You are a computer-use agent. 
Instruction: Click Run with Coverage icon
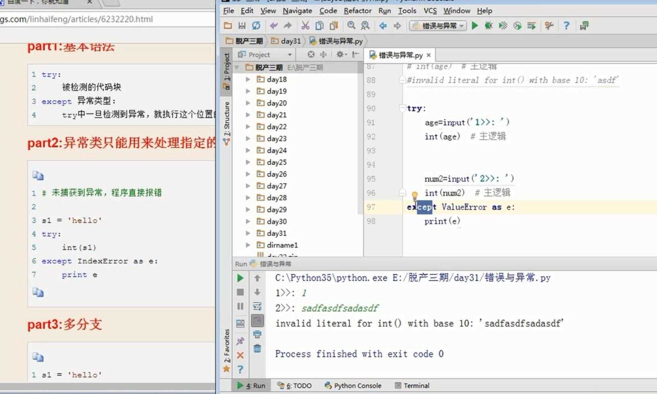(x=503, y=26)
